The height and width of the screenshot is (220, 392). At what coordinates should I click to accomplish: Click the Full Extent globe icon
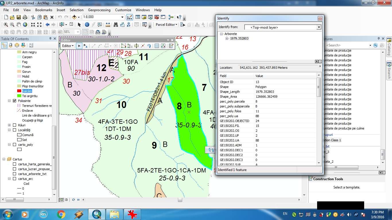[x=25, y=25]
